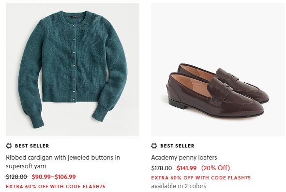Viewport: 286px width, 192px height.
Task: Open the green ribbed cardigan product image
Action: coord(73,70)
